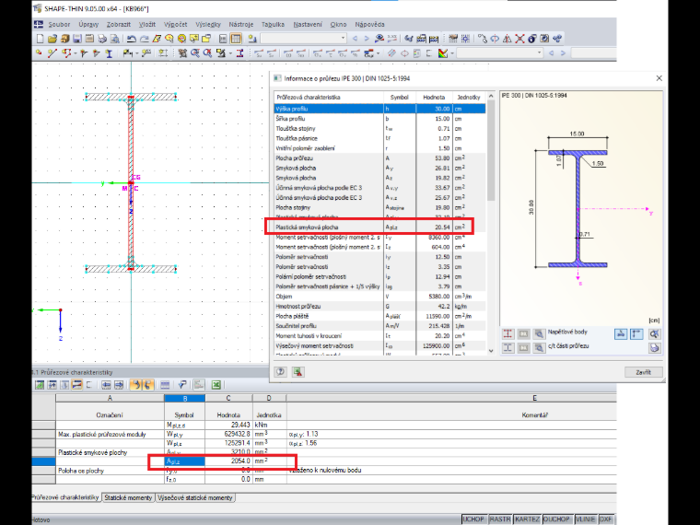The image size is (700, 525).
Task: Open the color results dropdown arrow
Action: point(452,53)
